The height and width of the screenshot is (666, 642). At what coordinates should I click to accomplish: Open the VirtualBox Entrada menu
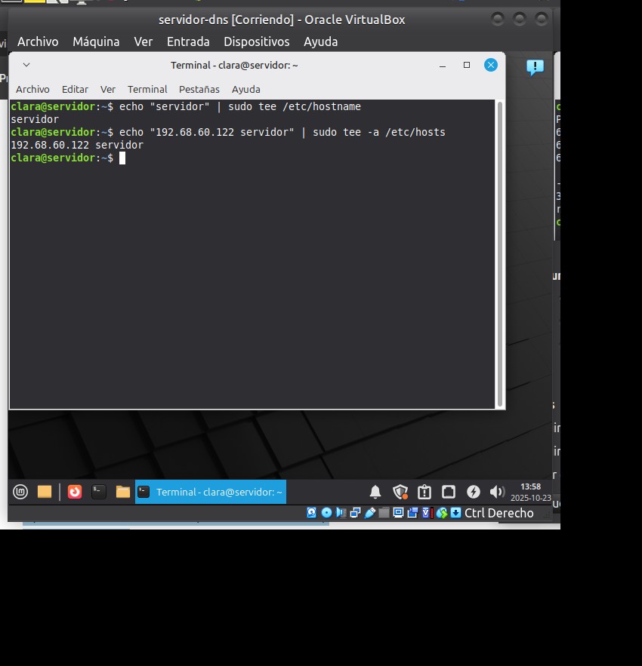[188, 41]
